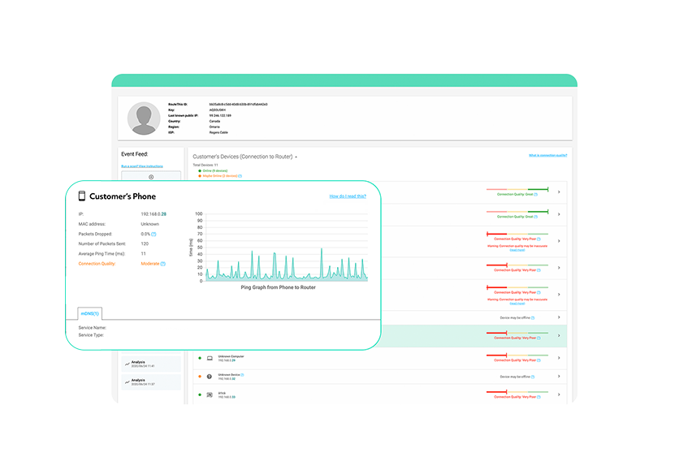Open the "What is connection quality?" link
692x474 pixels.
(547, 155)
